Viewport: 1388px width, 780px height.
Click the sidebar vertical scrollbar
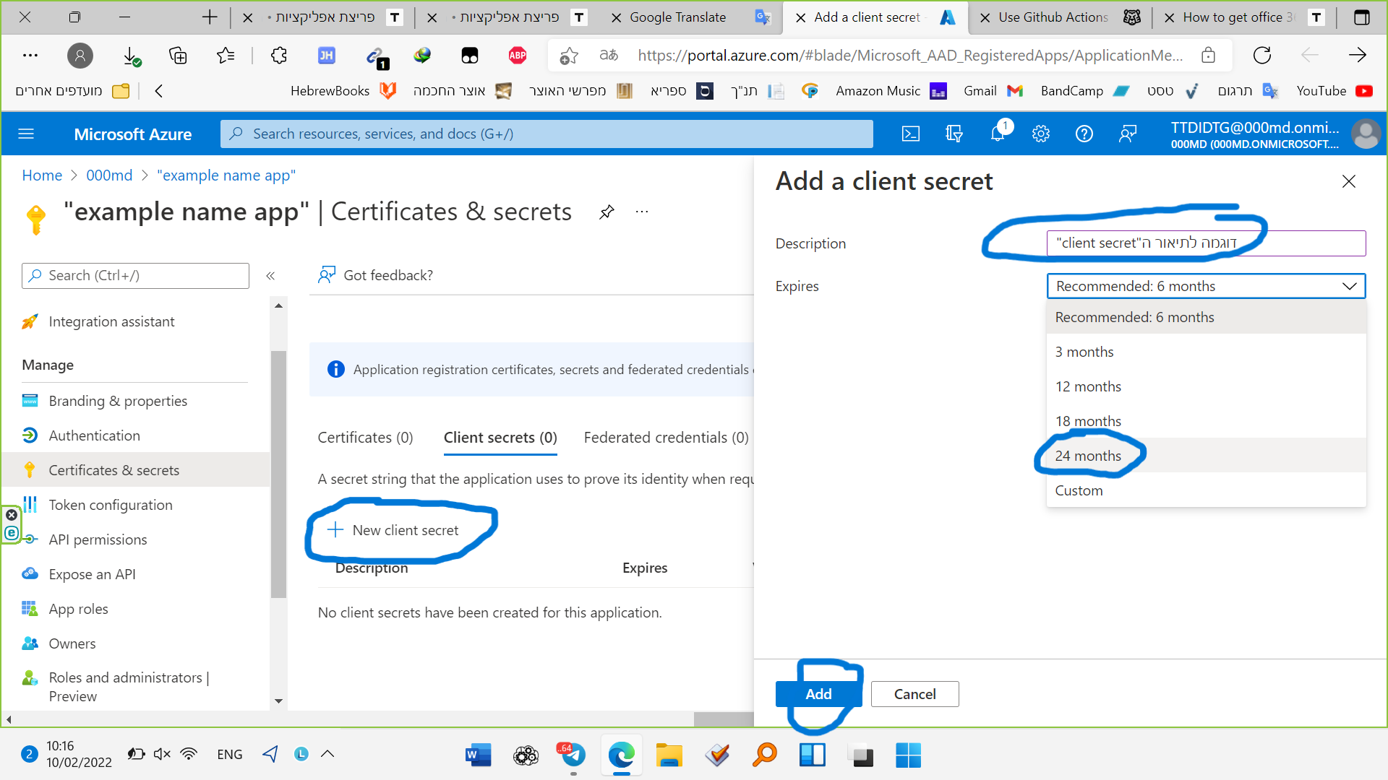[278, 473]
